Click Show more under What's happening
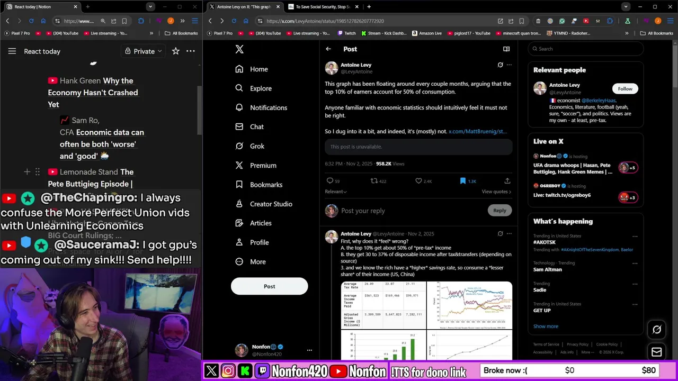This screenshot has height=381, width=678. point(546,326)
